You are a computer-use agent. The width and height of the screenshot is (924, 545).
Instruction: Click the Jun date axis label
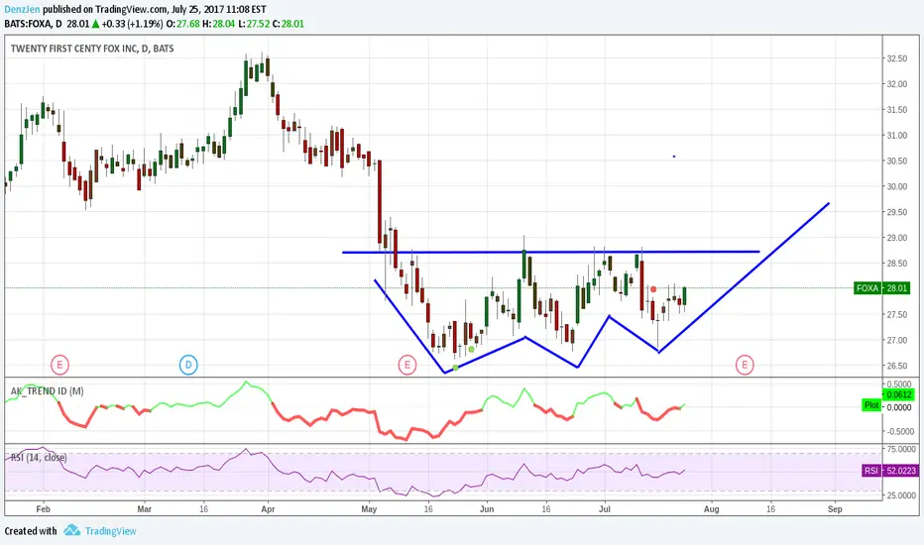(x=487, y=509)
